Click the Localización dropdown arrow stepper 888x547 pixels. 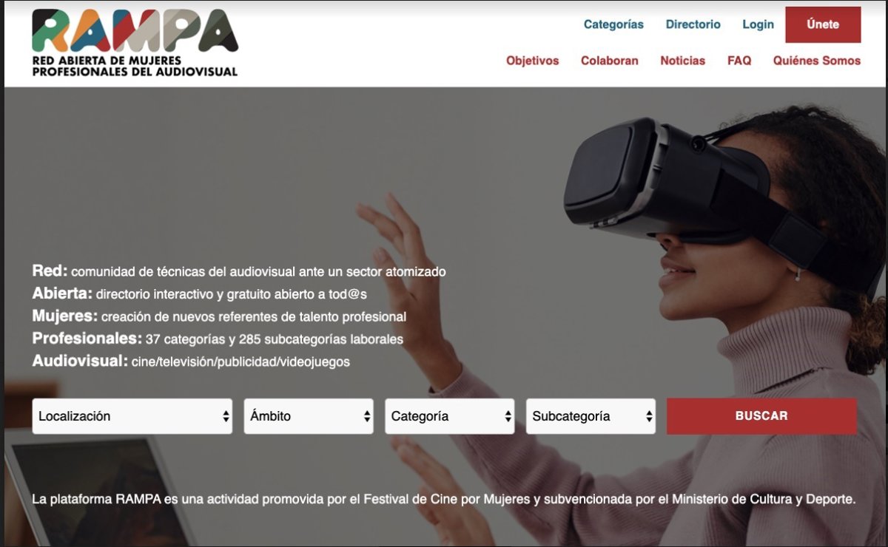226,417
